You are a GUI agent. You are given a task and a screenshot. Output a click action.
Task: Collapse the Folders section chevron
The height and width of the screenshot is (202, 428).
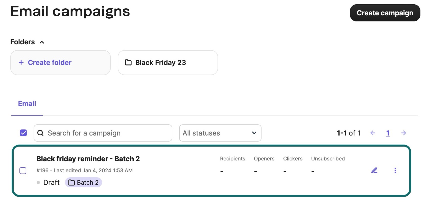point(42,42)
